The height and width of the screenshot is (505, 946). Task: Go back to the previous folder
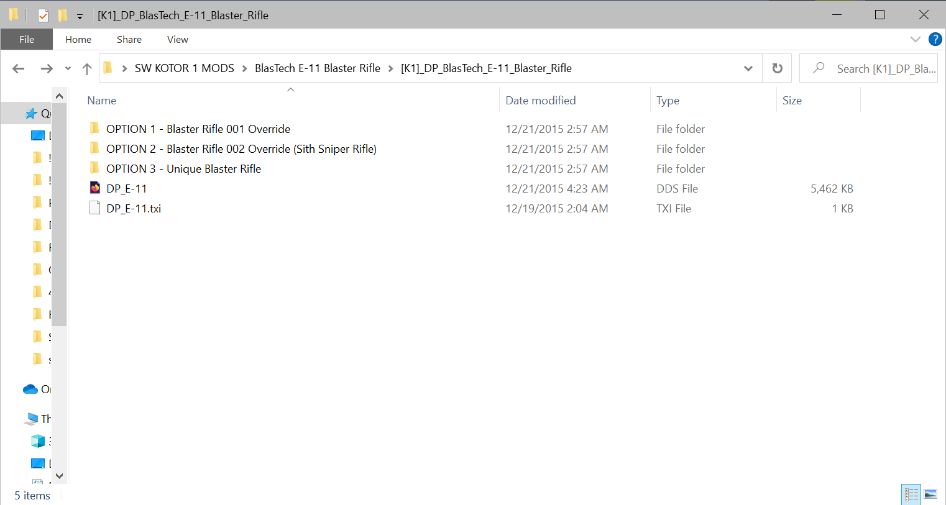(18, 68)
